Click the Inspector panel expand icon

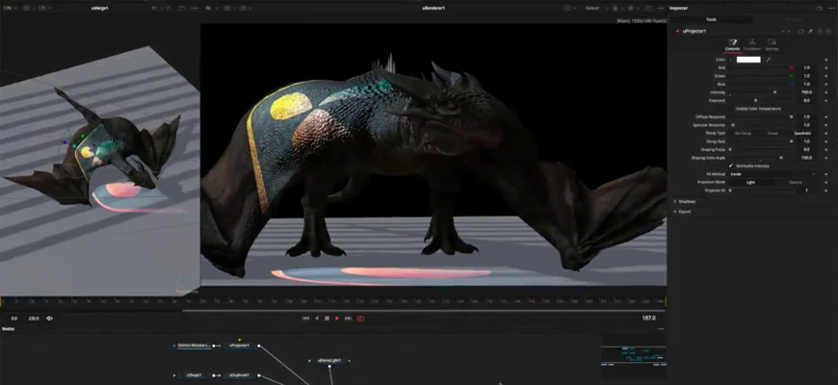[820, 8]
